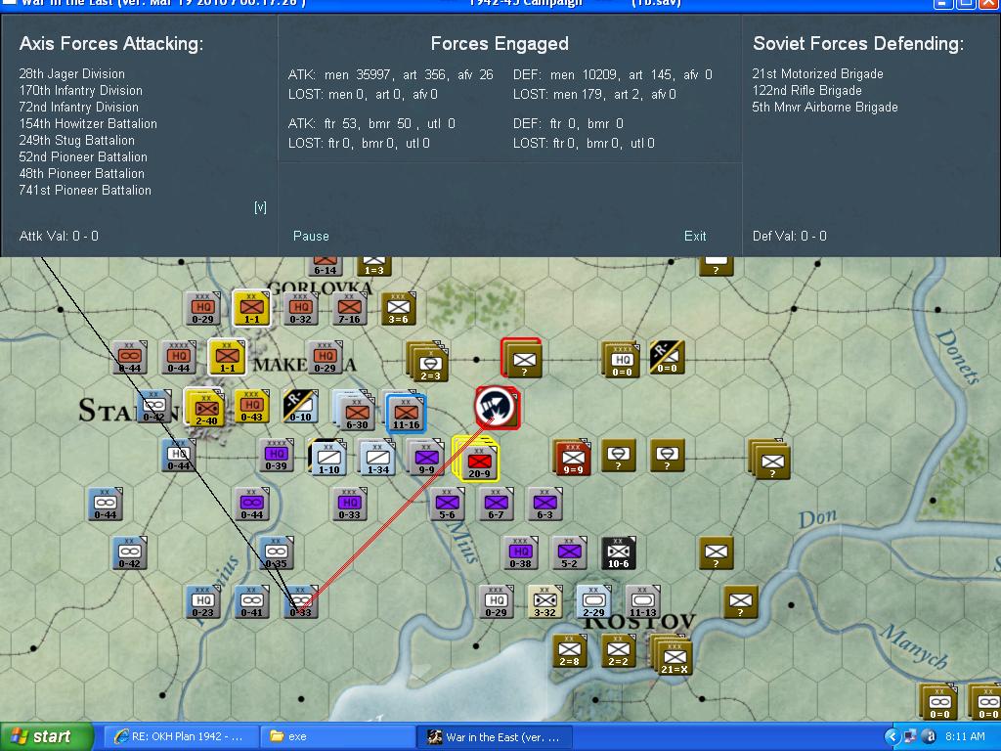Select the HQ 0-32 counter near Gorlovka
This screenshot has width=1001, height=751.
coord(300,308)
